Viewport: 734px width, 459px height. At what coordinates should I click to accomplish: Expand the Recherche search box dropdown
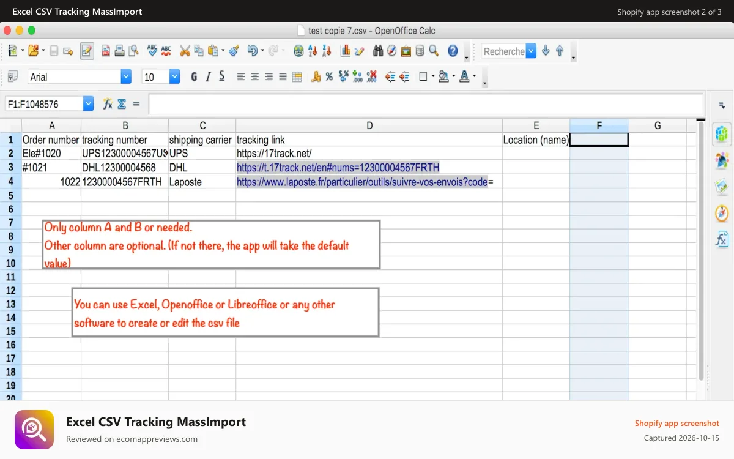click(x=531, y=51)
